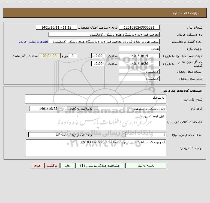Click the price validity date 1401/10/30

pos(139,63)
